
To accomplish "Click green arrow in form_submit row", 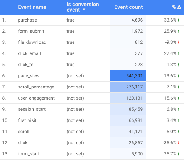I will coord(179,31).
